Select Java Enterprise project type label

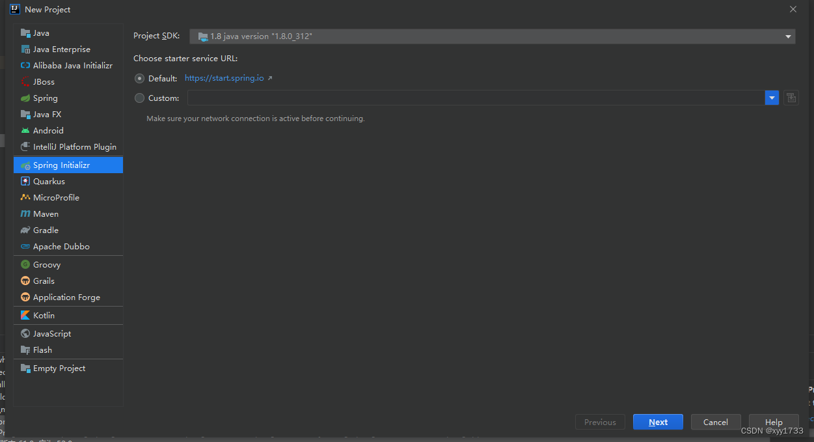[62, 49]
